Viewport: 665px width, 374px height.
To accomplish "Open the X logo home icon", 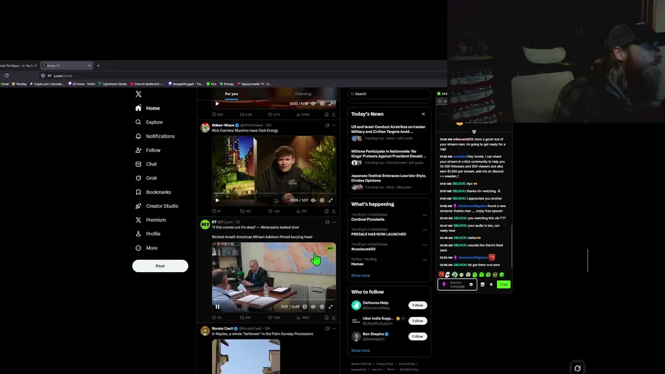I will click(x=138, y=94).
